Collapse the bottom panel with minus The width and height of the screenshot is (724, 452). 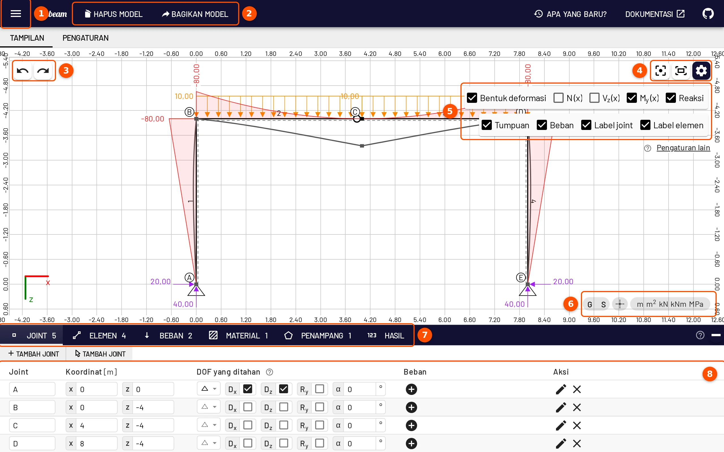pyautogui.click(x=716, y=335)
